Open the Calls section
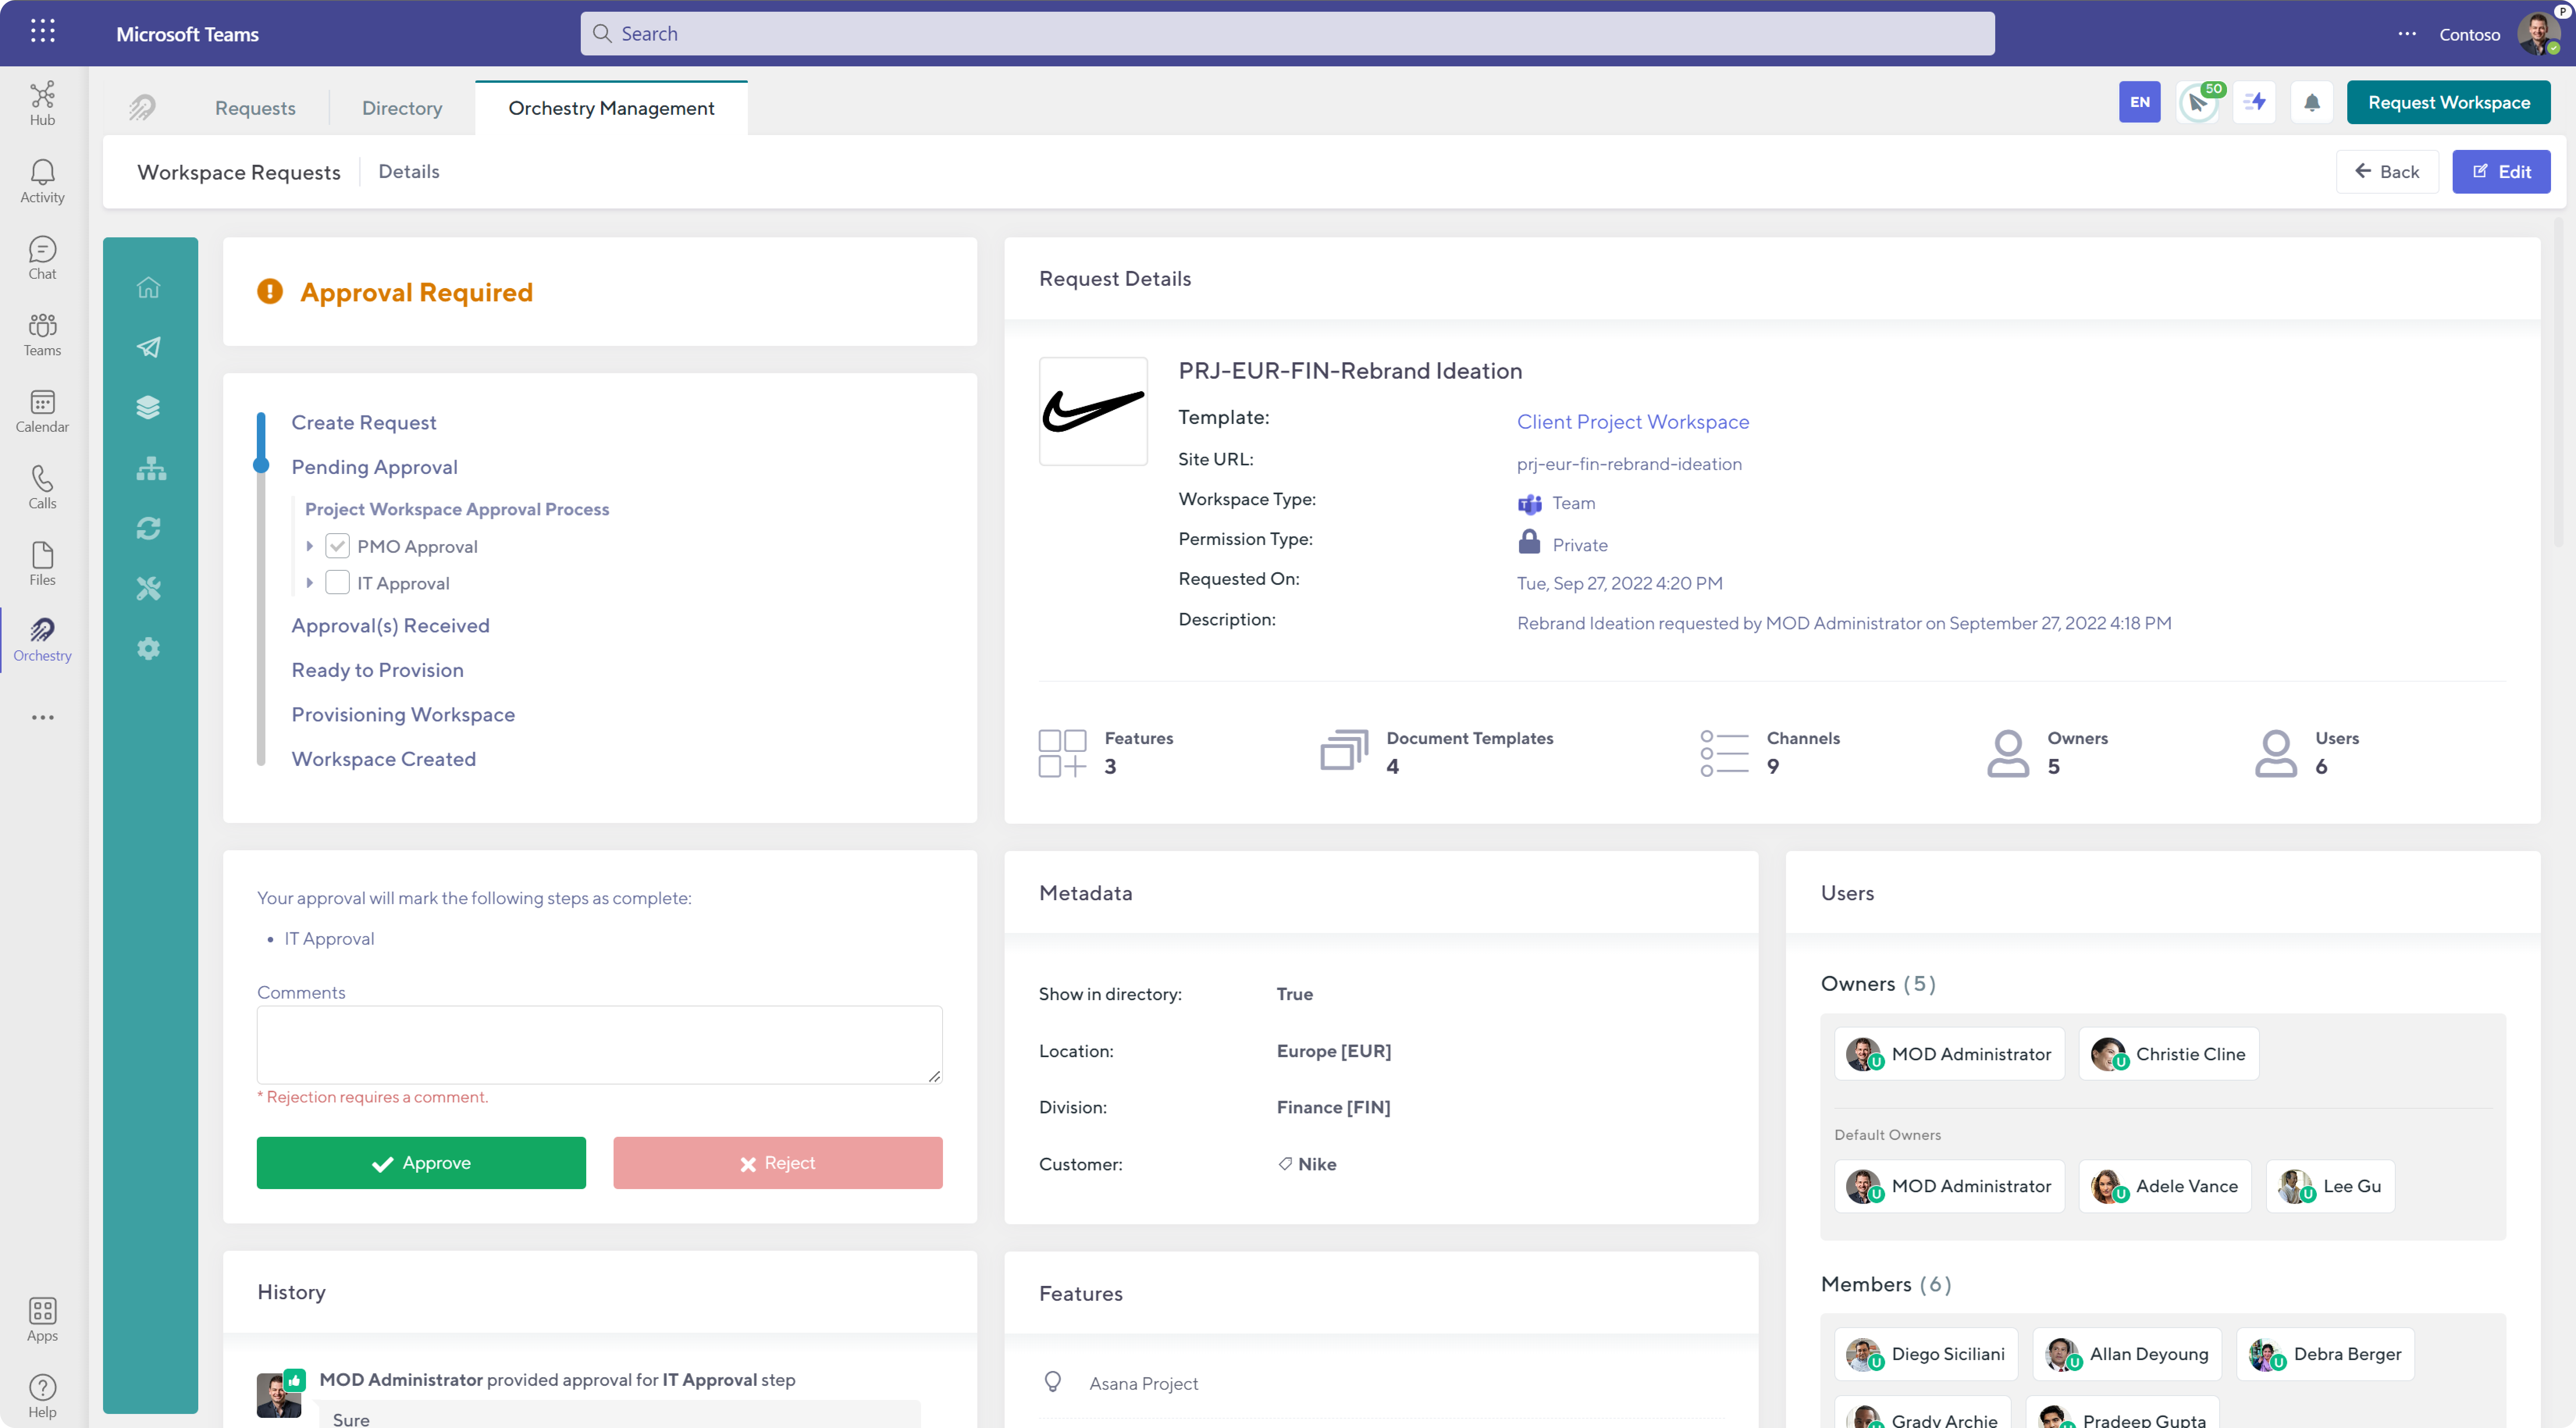2576x1428 pixels. pos(42,487)
